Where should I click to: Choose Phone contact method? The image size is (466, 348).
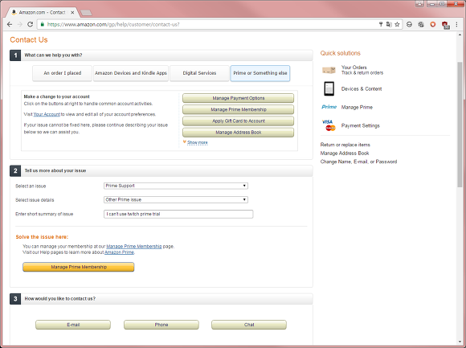[161, 325]
